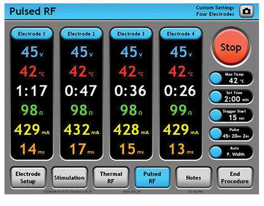This screenshot has height=206, width=264.
Task: Click Electrode 1 timer reading 1:17
Action: pyautogui.click(x=32, y=91)
